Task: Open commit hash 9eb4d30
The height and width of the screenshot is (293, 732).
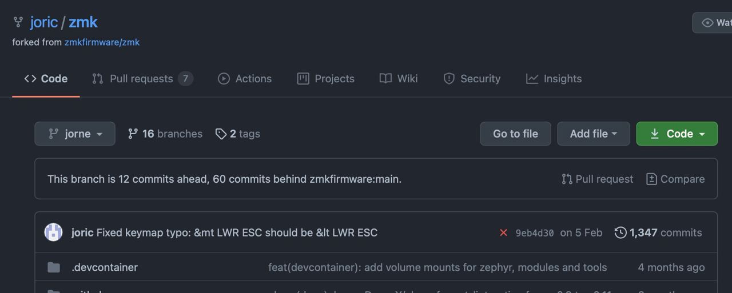Action: (x=535, y=233)
